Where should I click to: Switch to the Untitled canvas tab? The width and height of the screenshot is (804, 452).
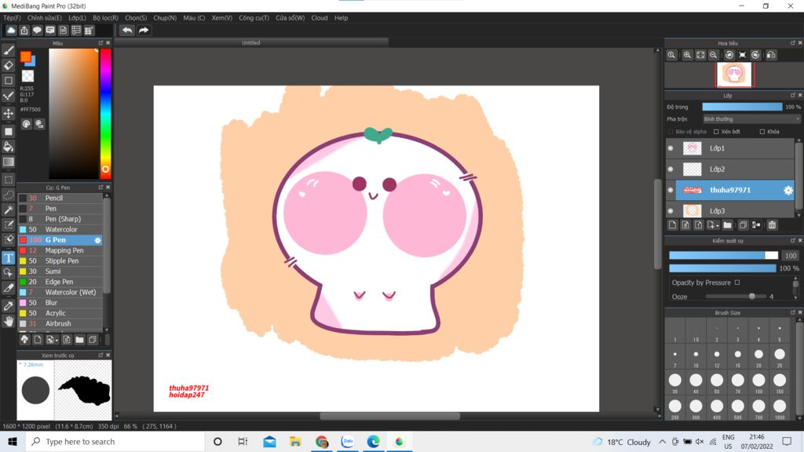tap(251, 43)
